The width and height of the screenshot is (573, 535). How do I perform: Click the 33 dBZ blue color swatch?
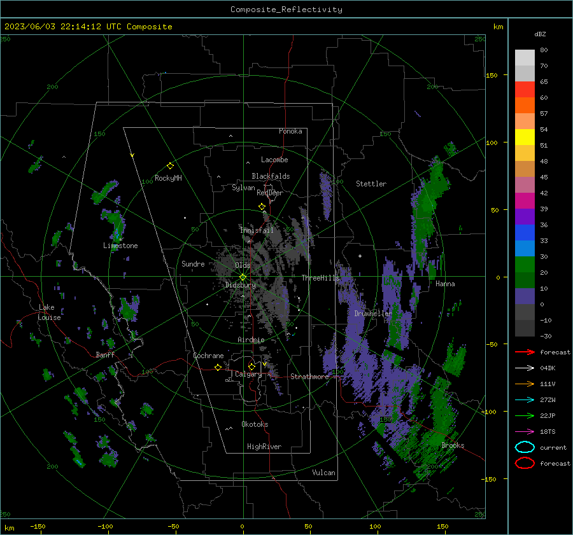click(525, 233)
